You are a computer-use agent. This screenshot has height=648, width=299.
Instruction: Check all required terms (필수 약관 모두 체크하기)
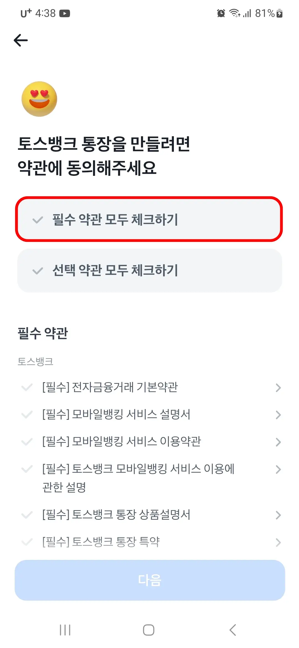tap(149, 220)
